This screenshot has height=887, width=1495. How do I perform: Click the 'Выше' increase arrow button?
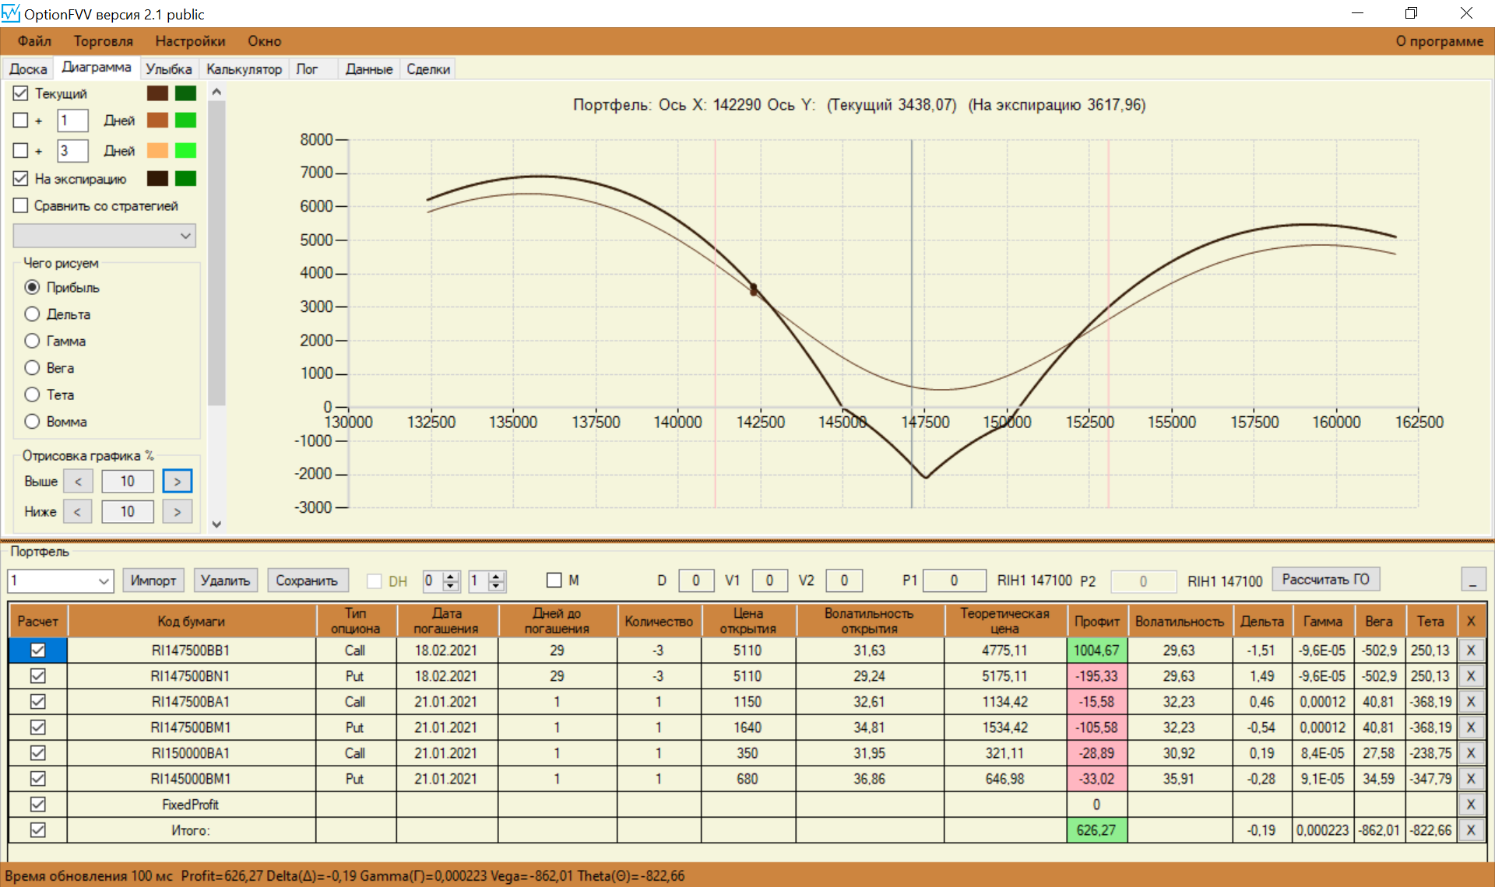click(x=178, y=482)
